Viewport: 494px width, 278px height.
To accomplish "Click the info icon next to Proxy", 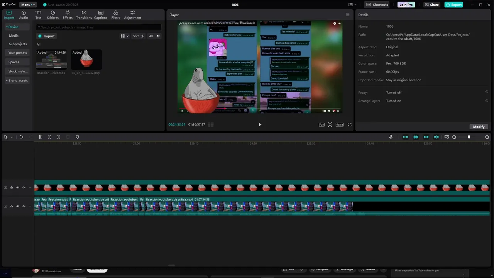I will point(487,92).
